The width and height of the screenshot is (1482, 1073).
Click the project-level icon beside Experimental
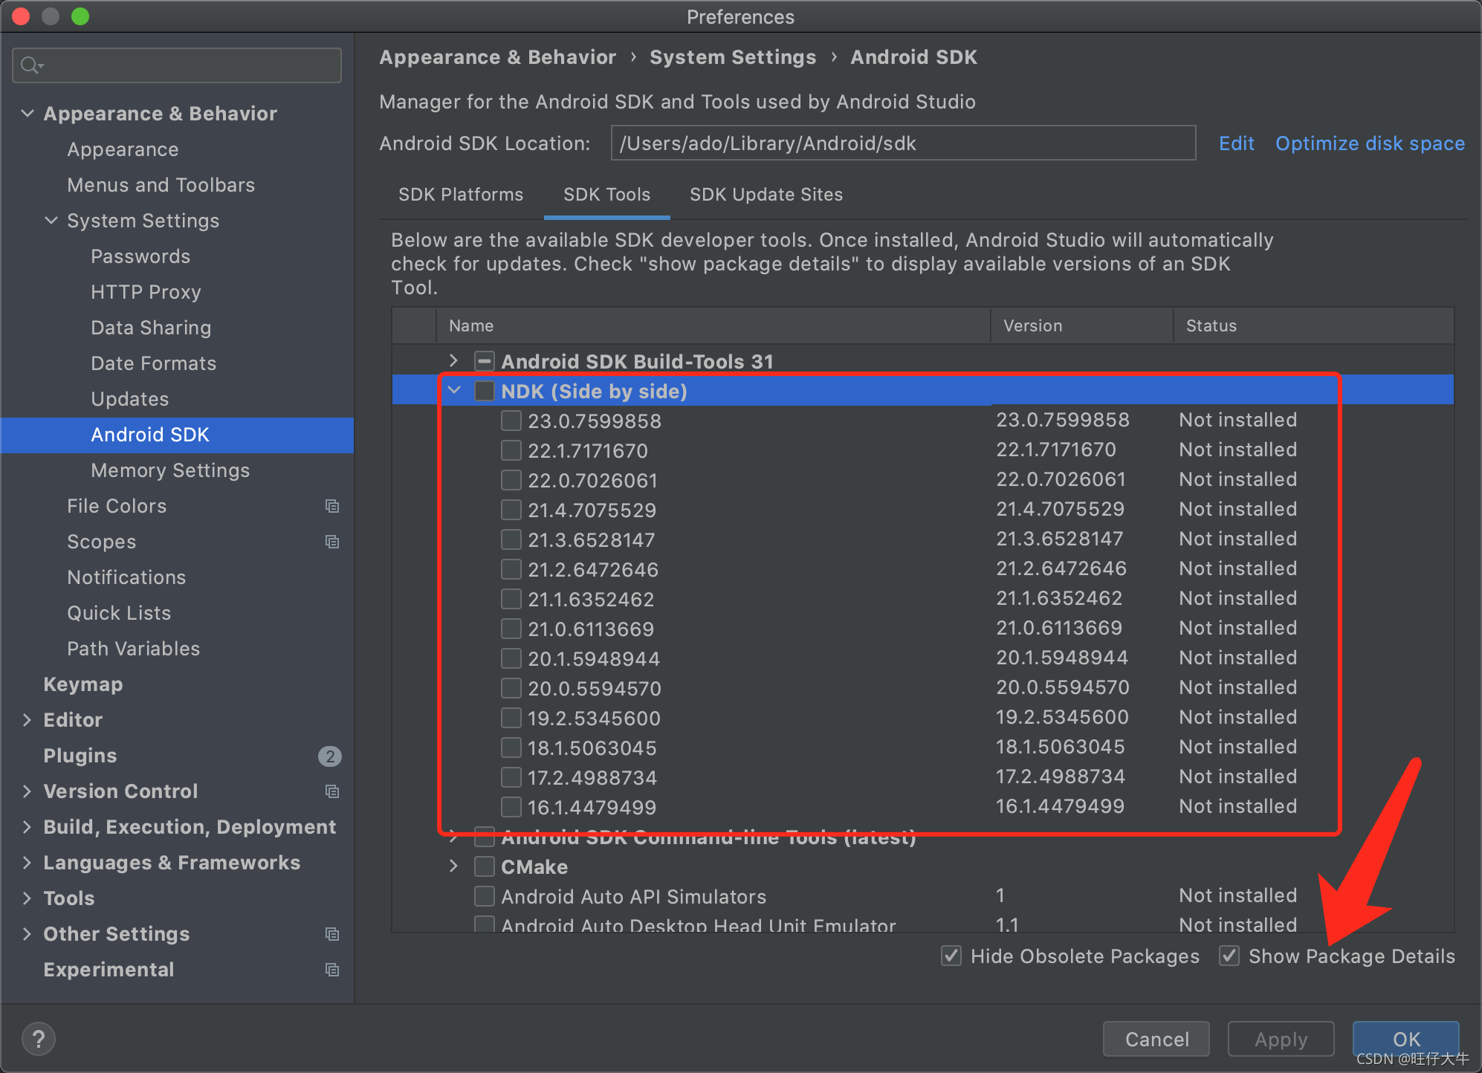pyautogui.click(x=332, y=970)
